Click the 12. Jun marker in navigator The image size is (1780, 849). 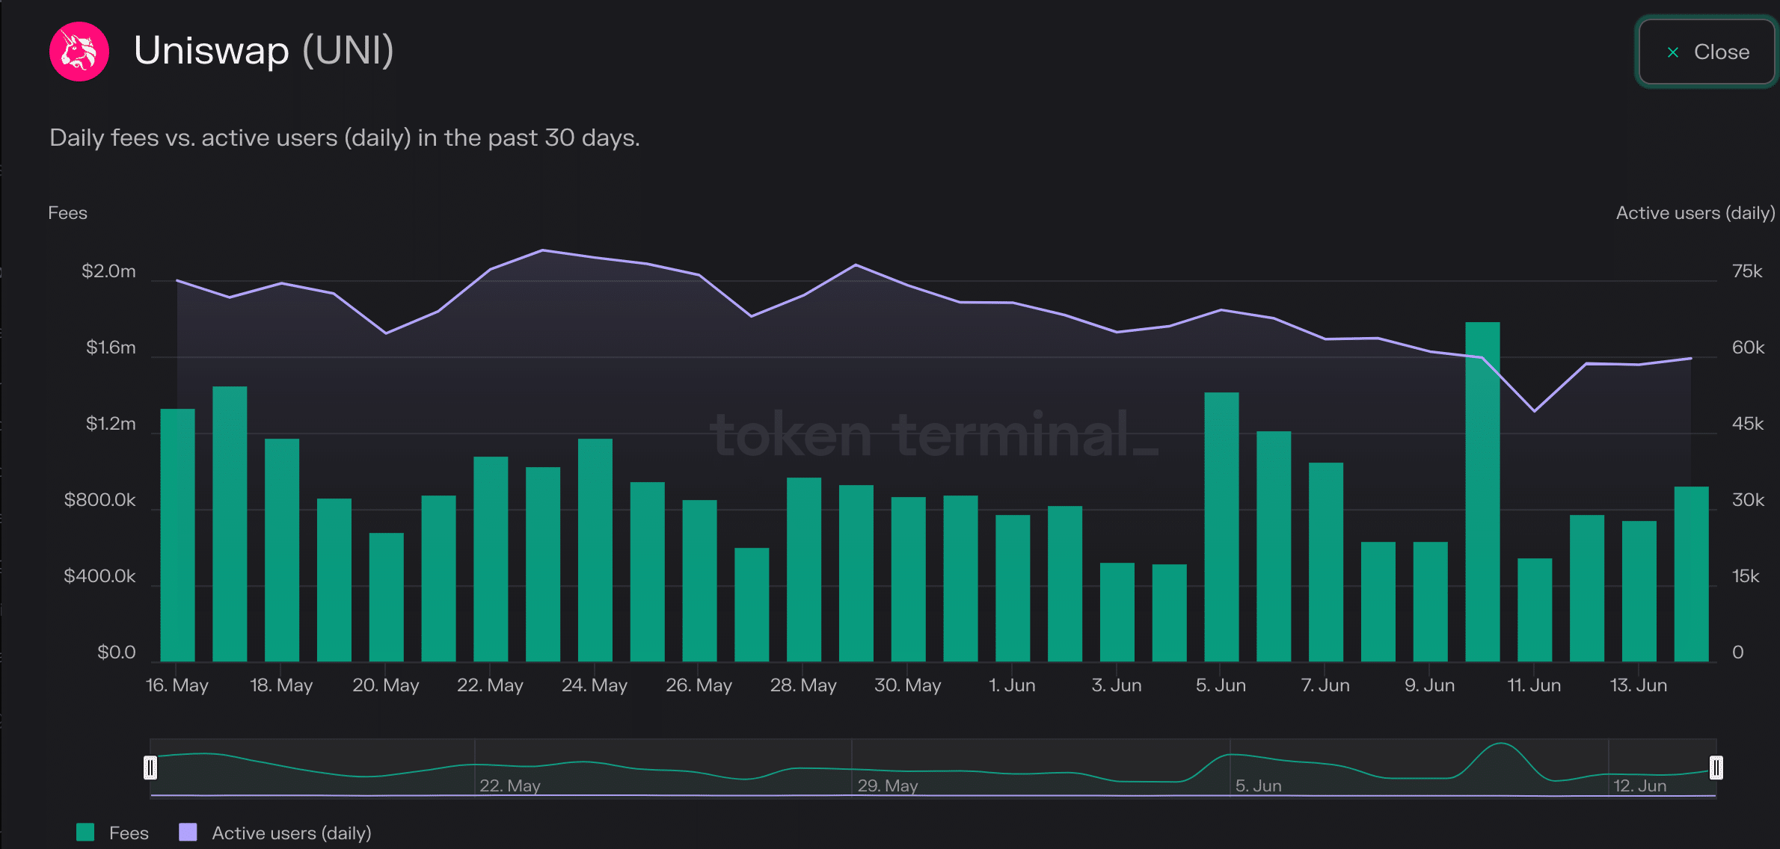(x=1639, y=785)
